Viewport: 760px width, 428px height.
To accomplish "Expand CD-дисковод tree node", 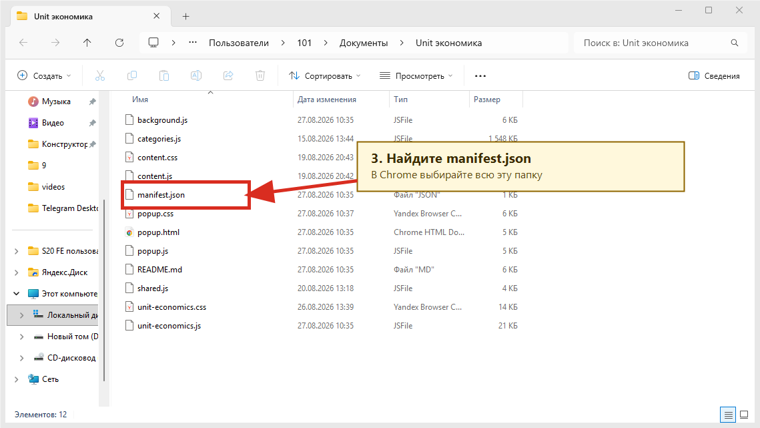I will [x=22, y=358].
